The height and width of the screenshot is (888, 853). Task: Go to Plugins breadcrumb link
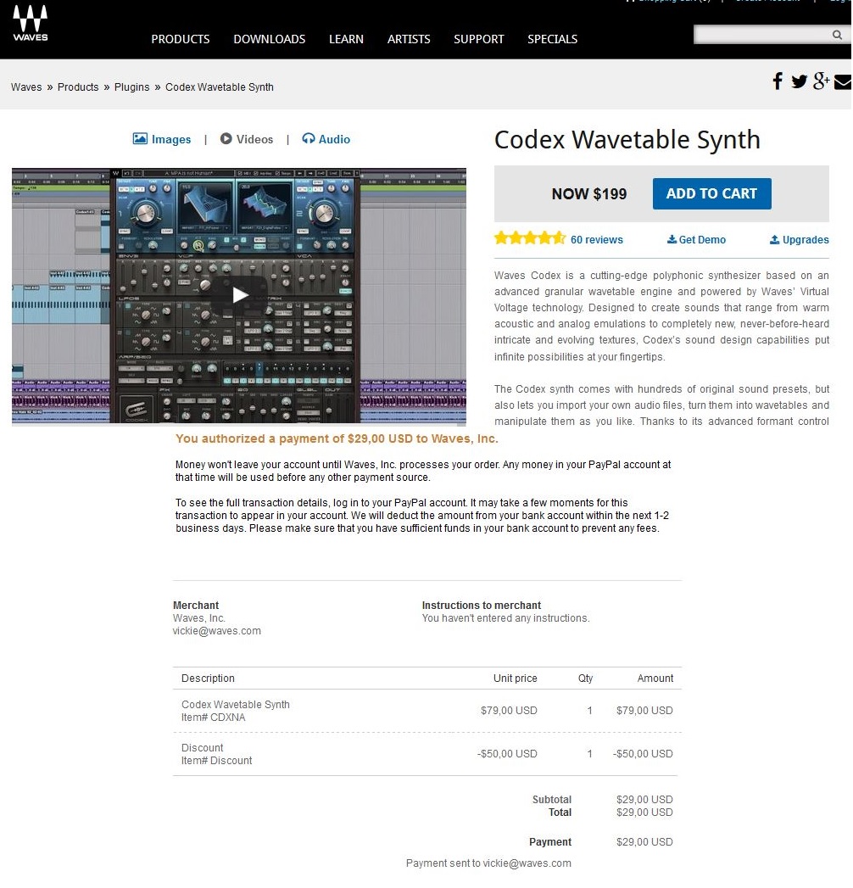[132, 87]
